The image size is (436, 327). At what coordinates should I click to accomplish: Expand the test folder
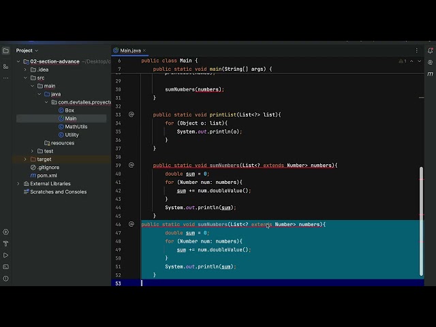coord(32,151)
